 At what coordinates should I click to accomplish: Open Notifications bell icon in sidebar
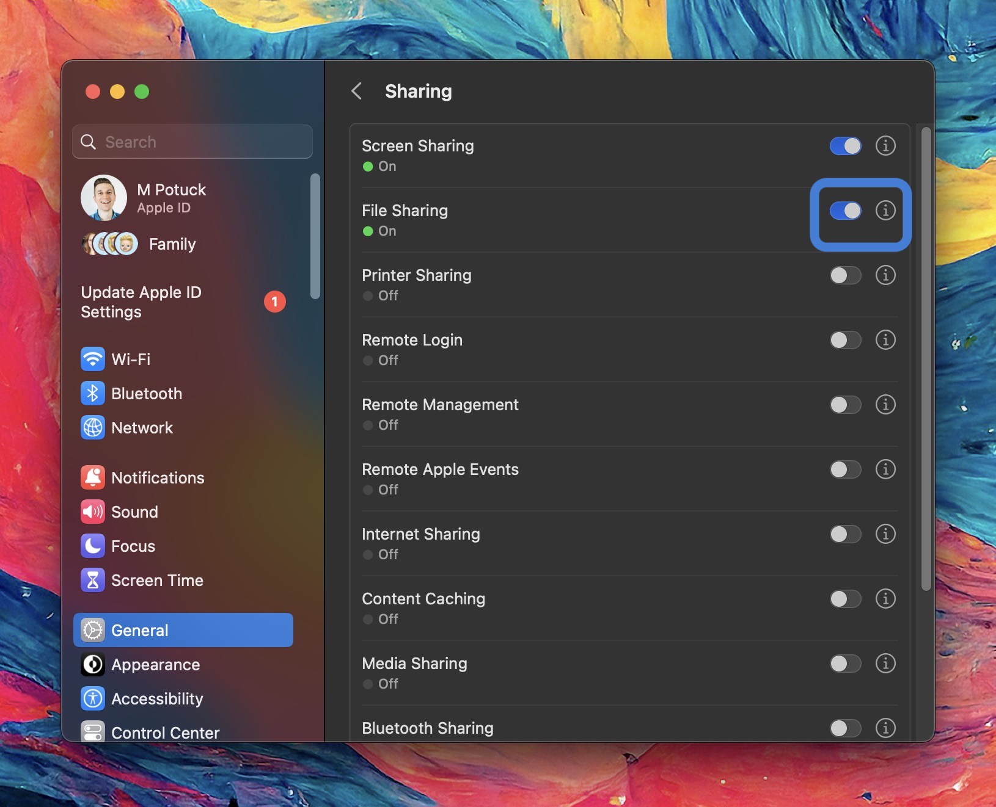click(x=93, y=478)
